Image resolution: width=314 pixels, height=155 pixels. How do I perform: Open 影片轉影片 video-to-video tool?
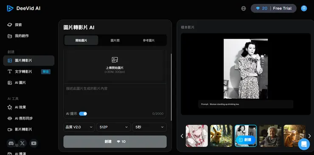[x=20, y=130]
